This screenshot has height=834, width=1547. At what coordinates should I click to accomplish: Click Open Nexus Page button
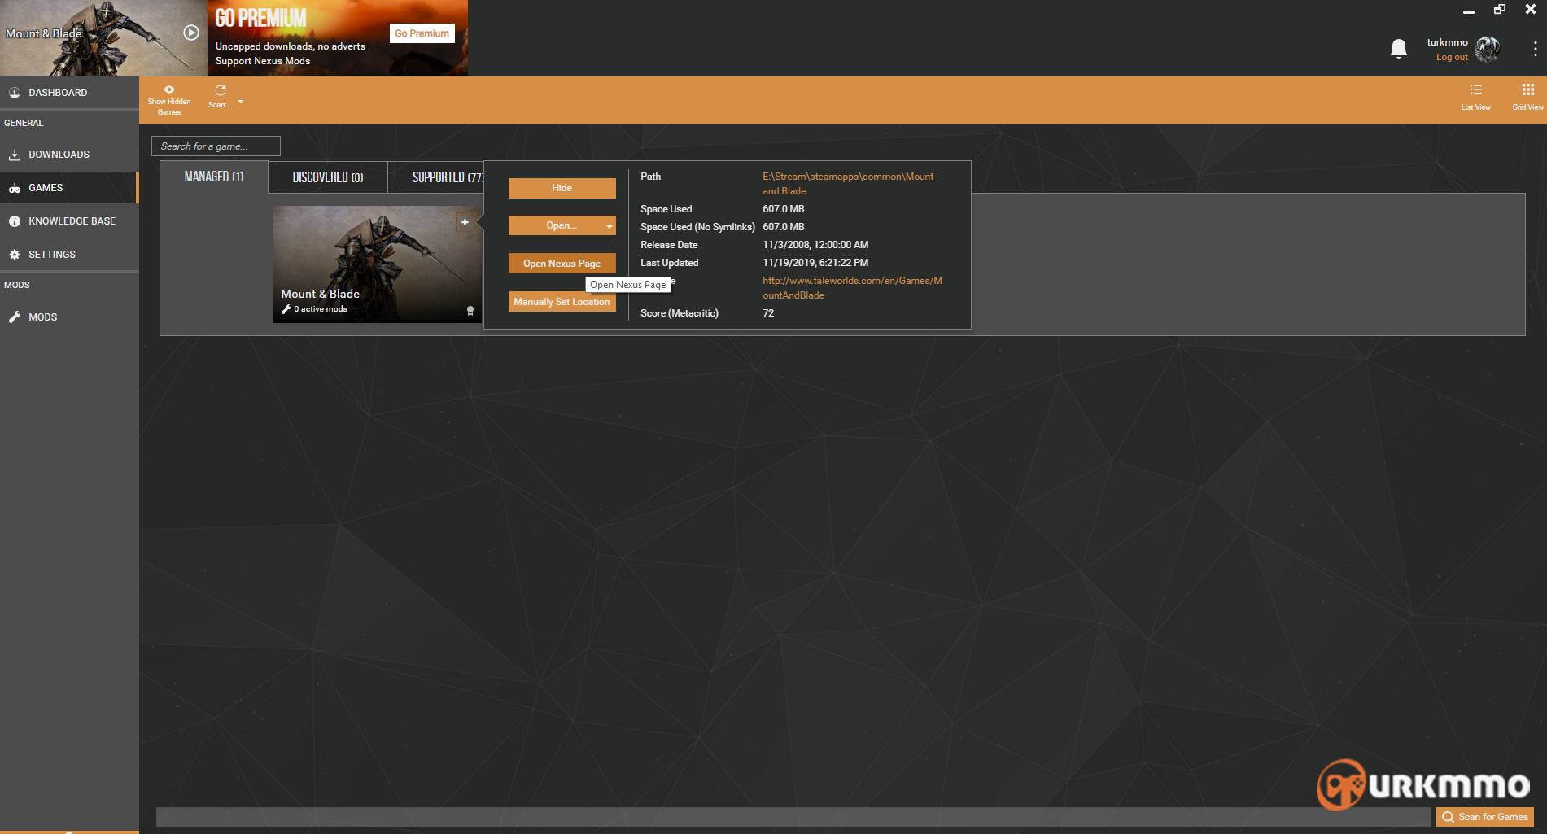(562, 264)
